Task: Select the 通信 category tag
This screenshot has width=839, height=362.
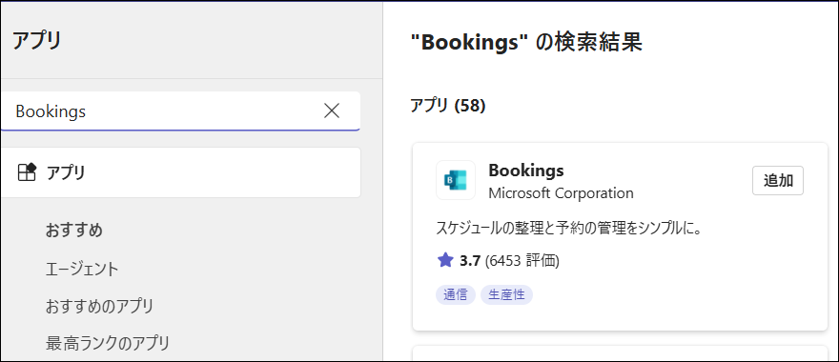Action: tap(456, 294)
